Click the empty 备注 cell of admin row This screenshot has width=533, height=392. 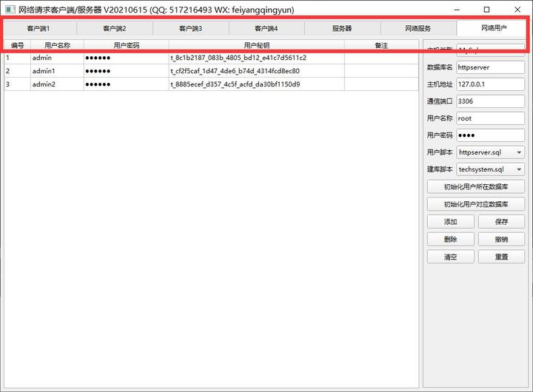(381, 58)
